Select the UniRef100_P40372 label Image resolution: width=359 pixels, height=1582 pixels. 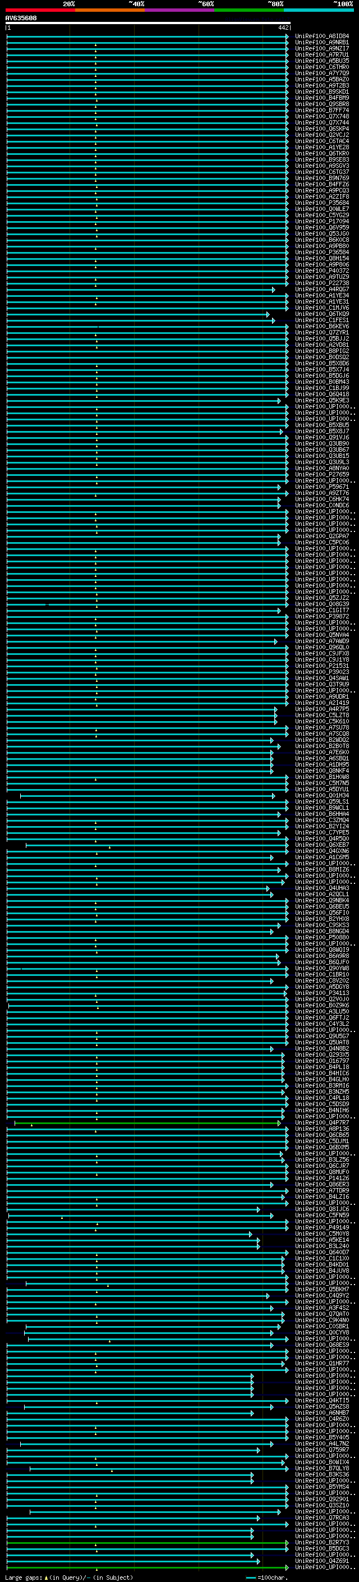point(321,271)
